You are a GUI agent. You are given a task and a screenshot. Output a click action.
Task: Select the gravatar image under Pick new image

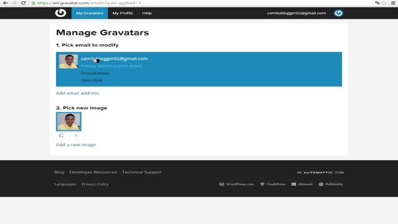[x=69, y=122]
